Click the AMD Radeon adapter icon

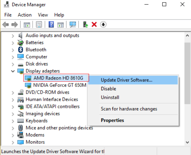click(28, 78)
